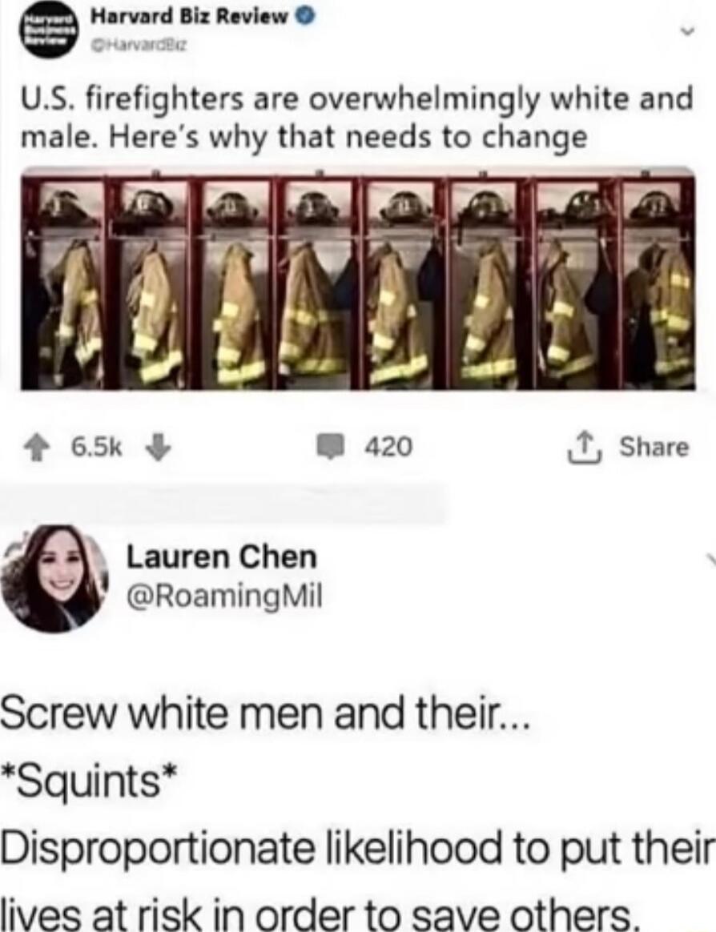Viewport: 716px width, 932px height.
Task: Open the @RoamingMil handle link
Action: click(223, 595)
